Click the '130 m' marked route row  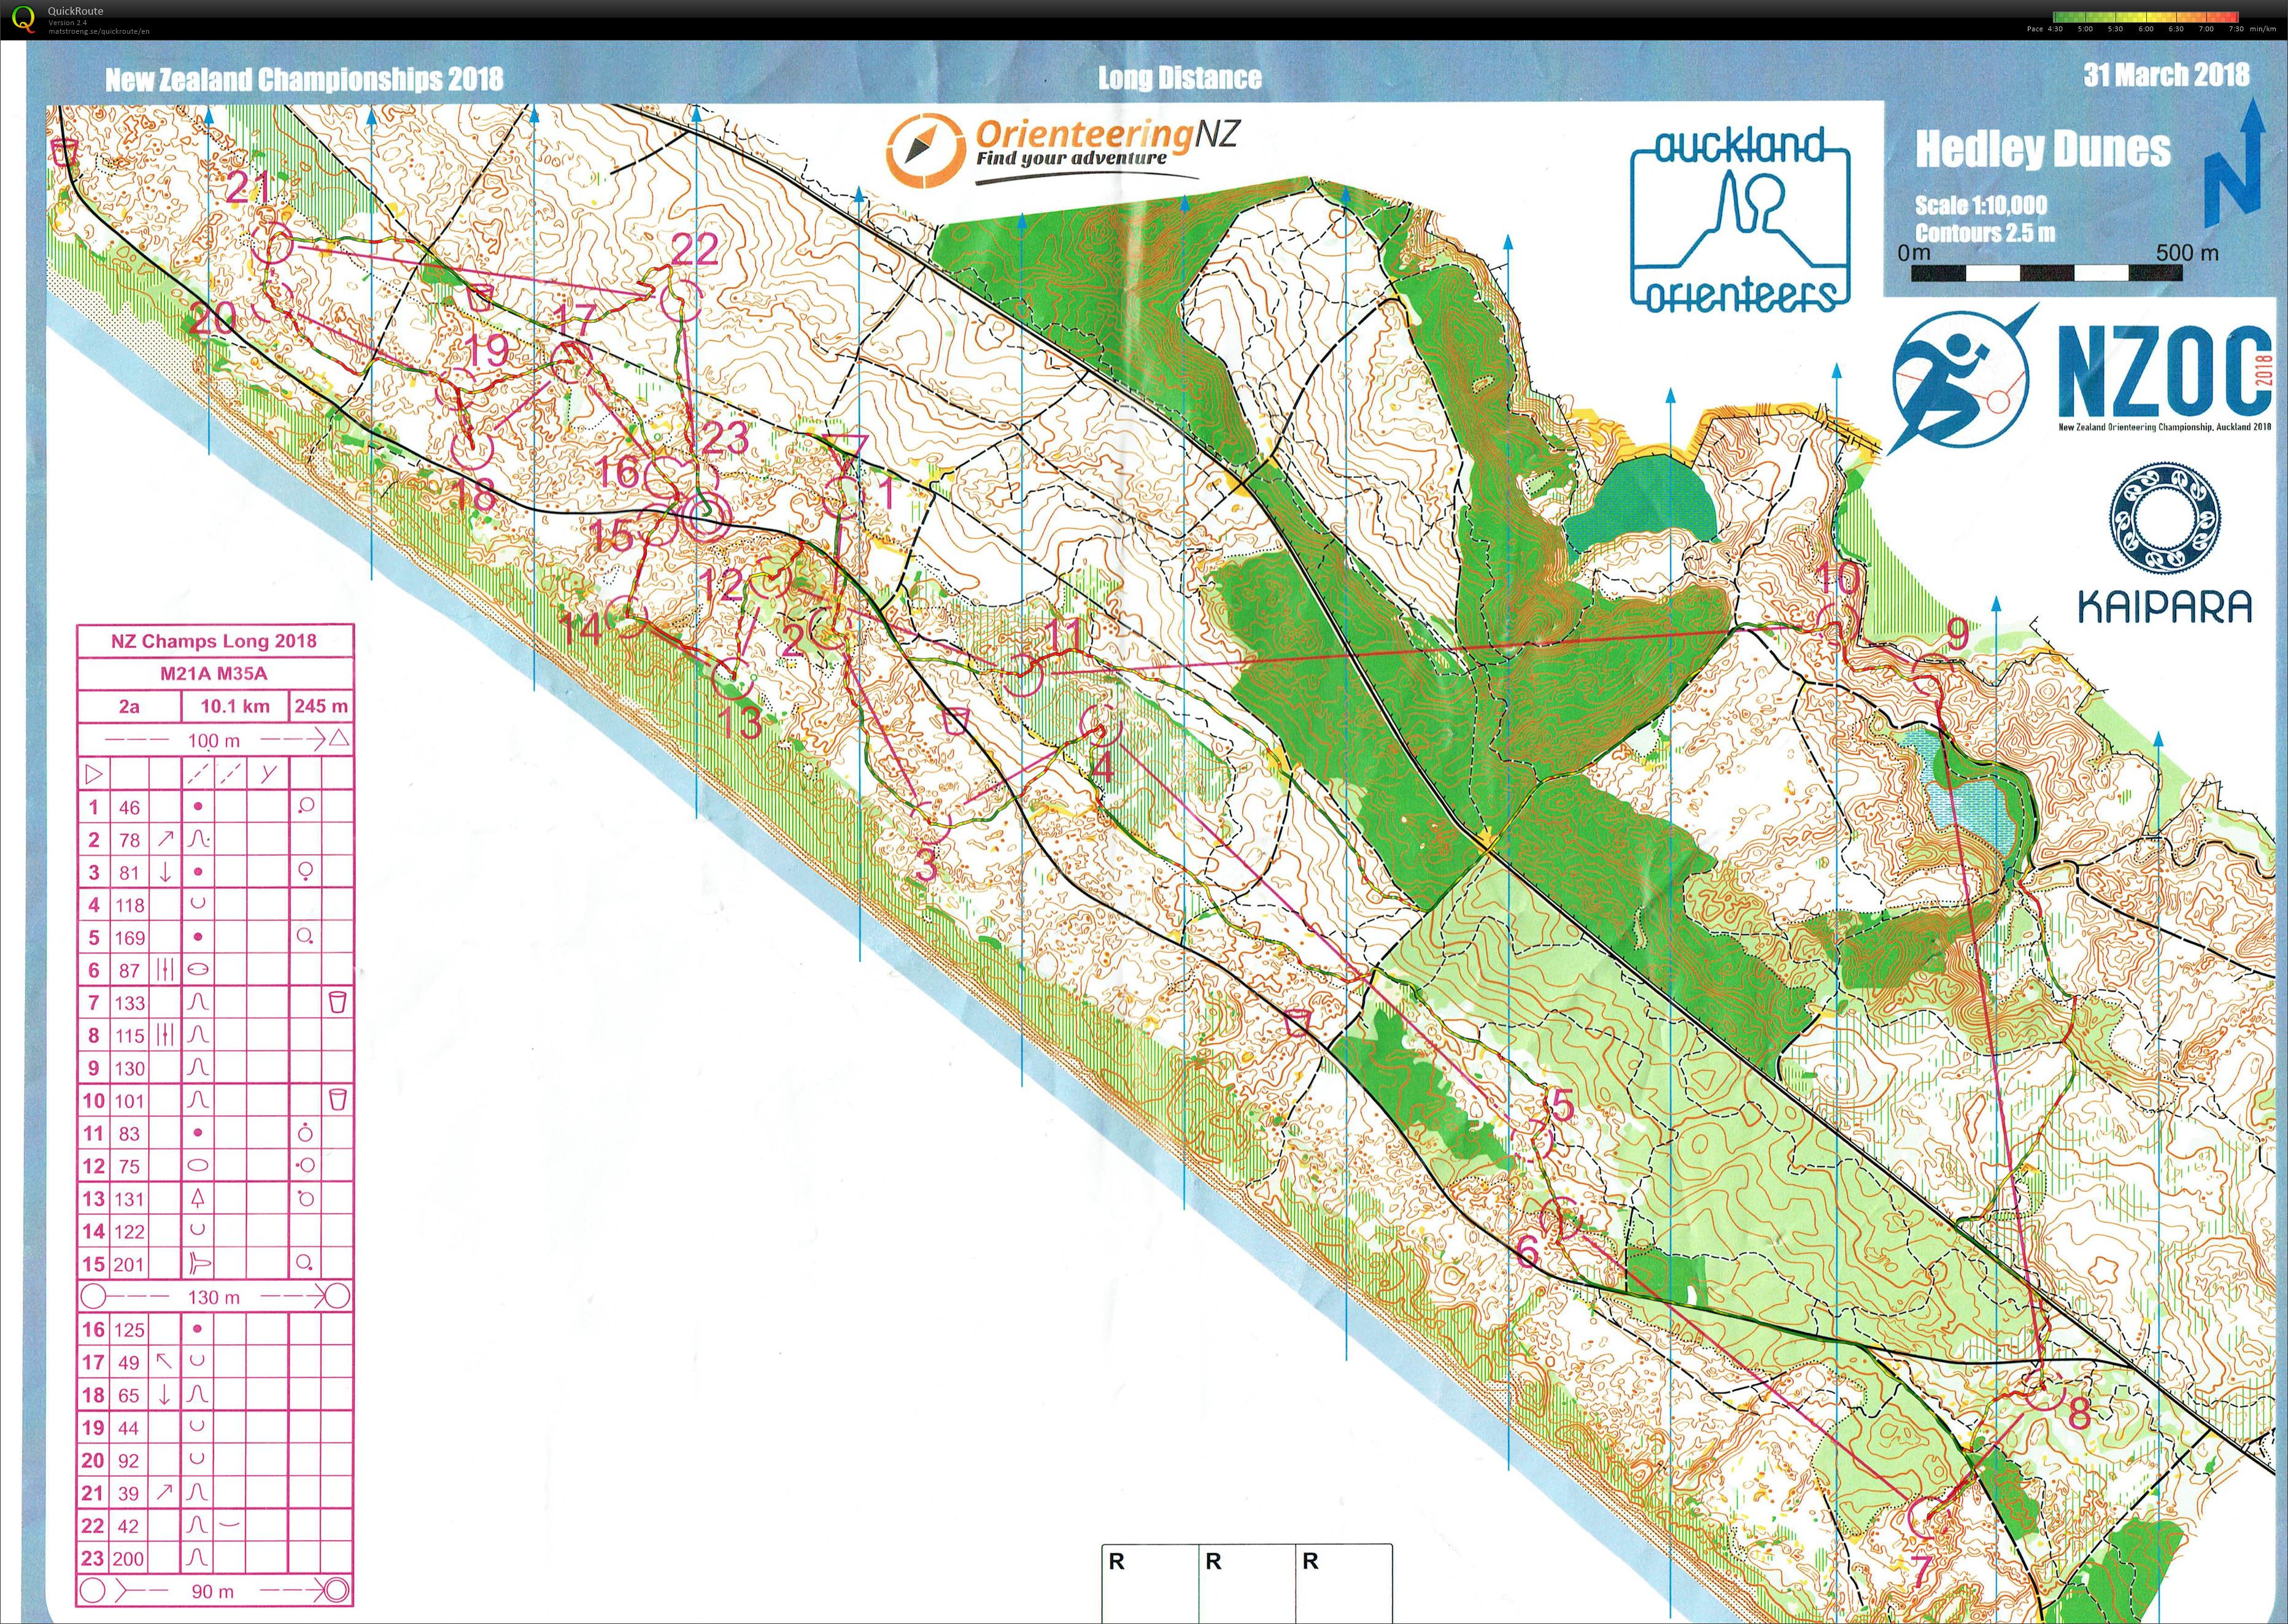pyautogui.click(x=214, y=1297)
